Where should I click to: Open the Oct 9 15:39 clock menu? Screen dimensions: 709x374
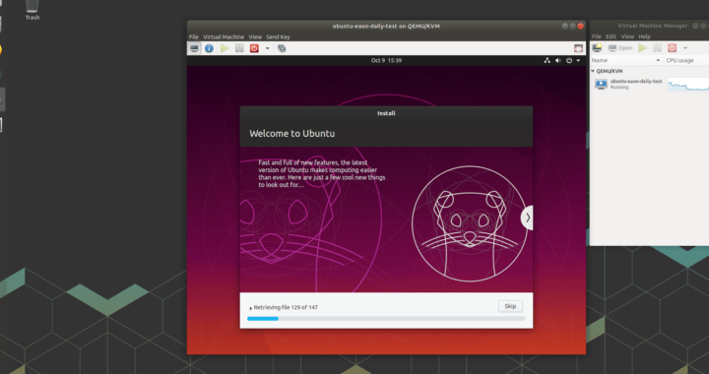pyautogui.click(x=386, y=60)
